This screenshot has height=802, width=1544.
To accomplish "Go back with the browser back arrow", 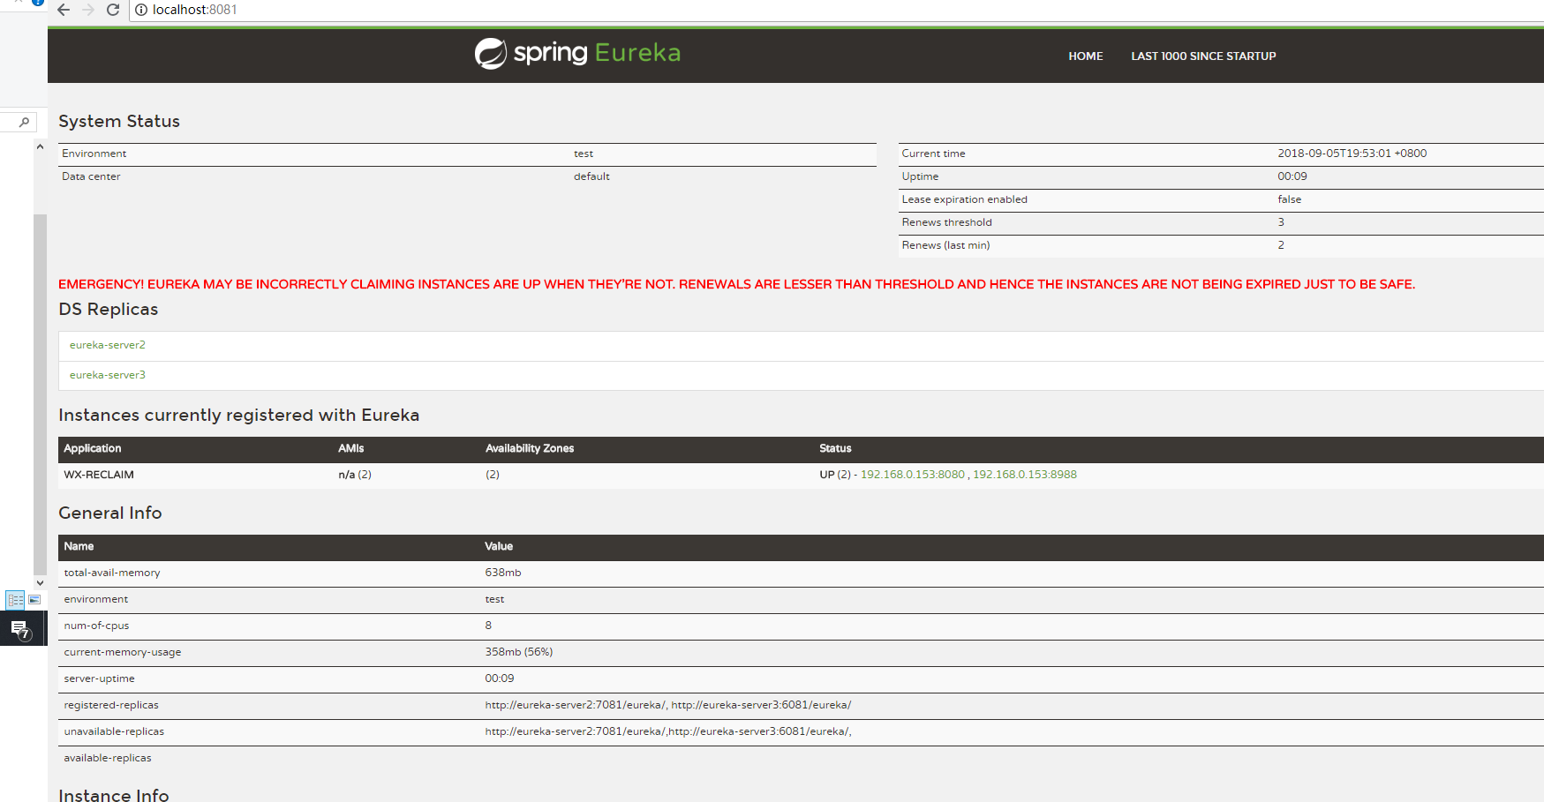I will coord(64,10).
